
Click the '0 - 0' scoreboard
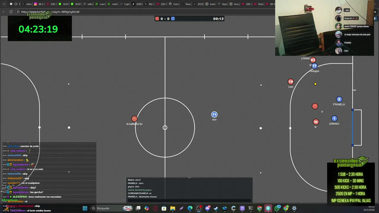click(165, 19)
